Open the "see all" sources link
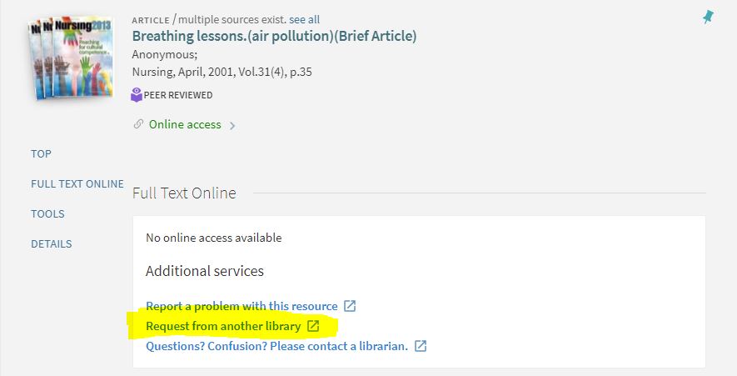The height and width of the screenshot is (376, 737). 304,19
